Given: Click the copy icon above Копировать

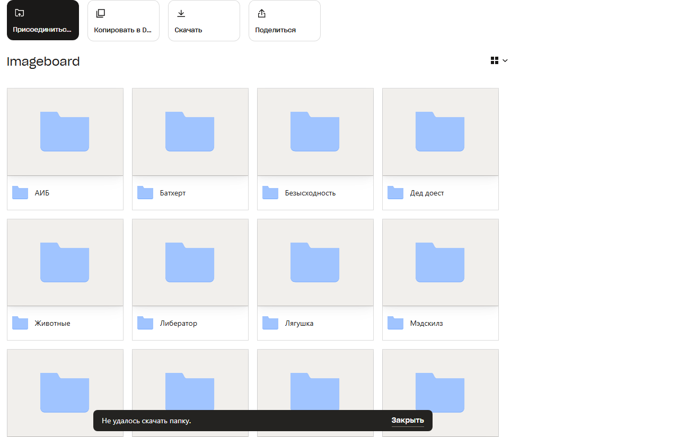Looking at the screenshot, I should (x=100, y=13).
